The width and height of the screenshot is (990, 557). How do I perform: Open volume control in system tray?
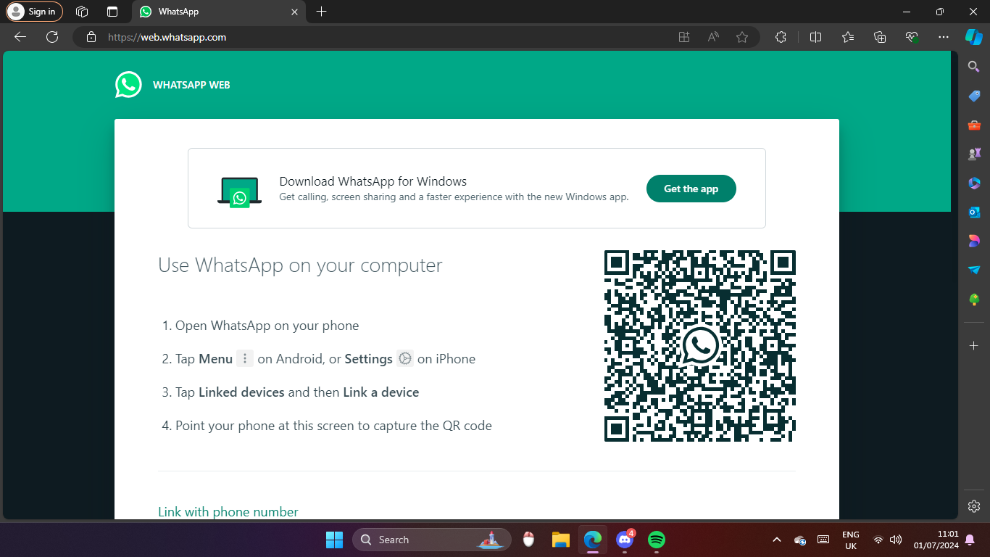click(896, 540)
